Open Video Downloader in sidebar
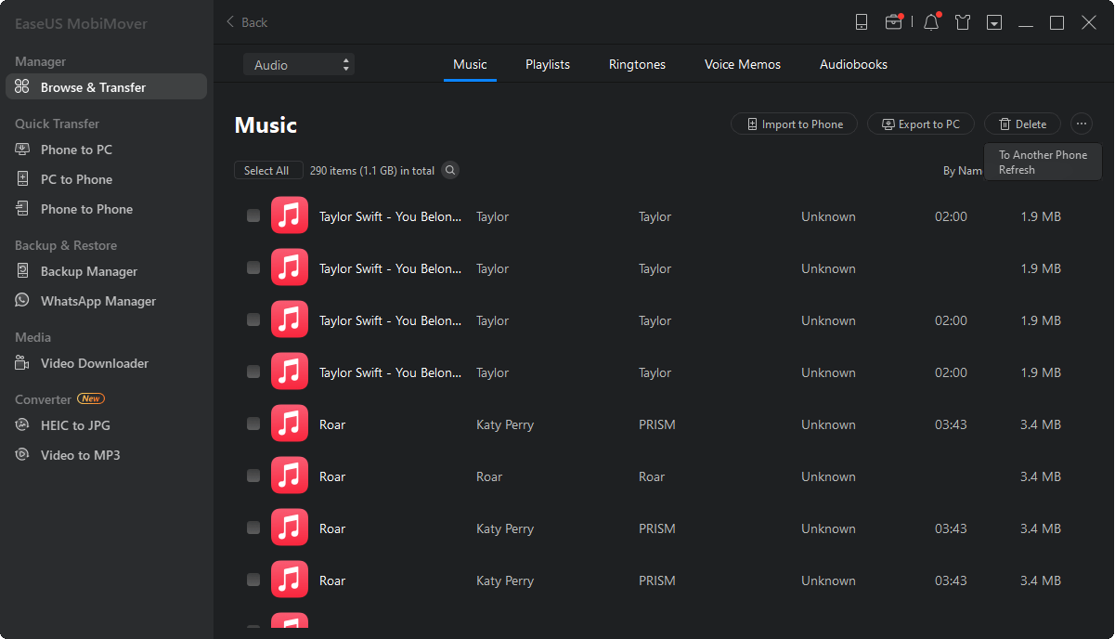The width and height of the screenshot is (1115, 639). point(94,363)
